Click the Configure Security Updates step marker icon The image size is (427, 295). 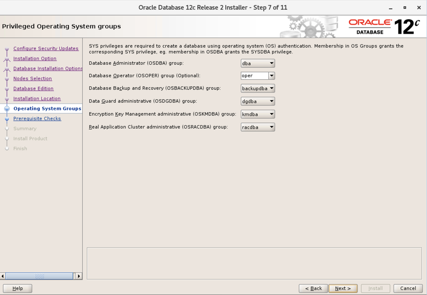[7, 49]
